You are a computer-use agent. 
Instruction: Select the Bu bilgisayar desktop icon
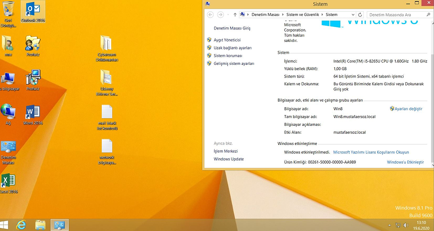coord(8,81)
